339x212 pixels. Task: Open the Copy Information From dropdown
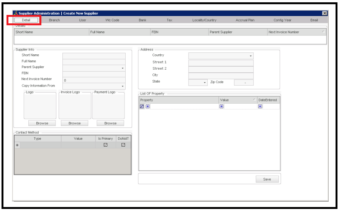pyautogui.click(x=123, y=86)
